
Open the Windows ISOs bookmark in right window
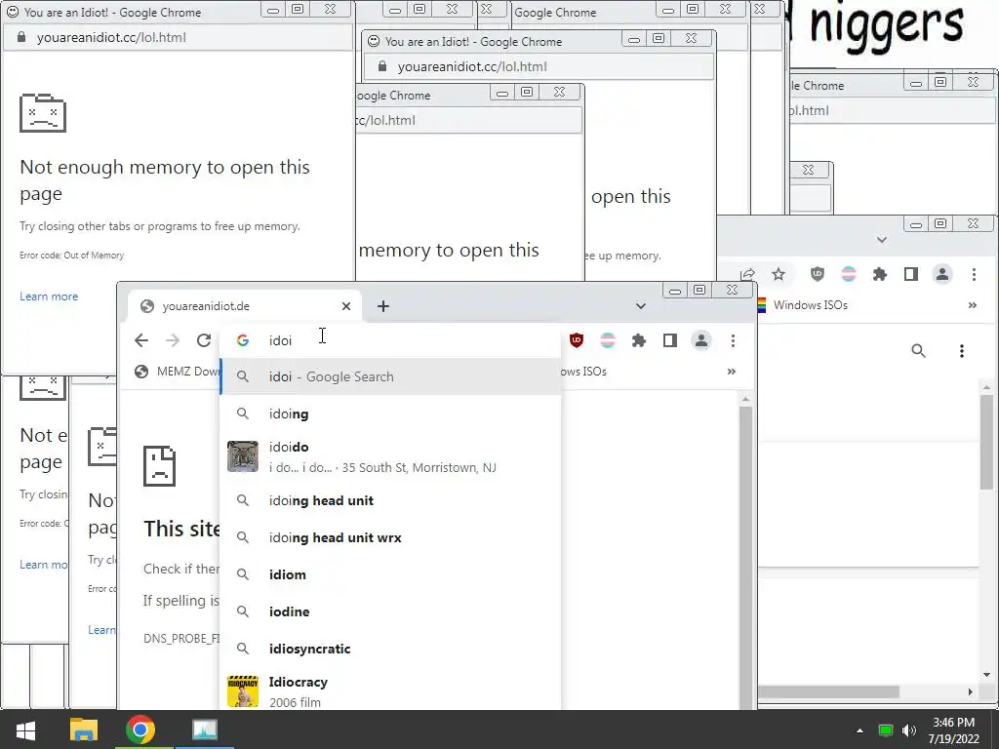[803, 305]
